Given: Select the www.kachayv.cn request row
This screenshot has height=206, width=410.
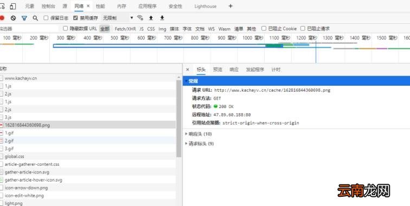Looking at the screenshot, I should (88, 78).
